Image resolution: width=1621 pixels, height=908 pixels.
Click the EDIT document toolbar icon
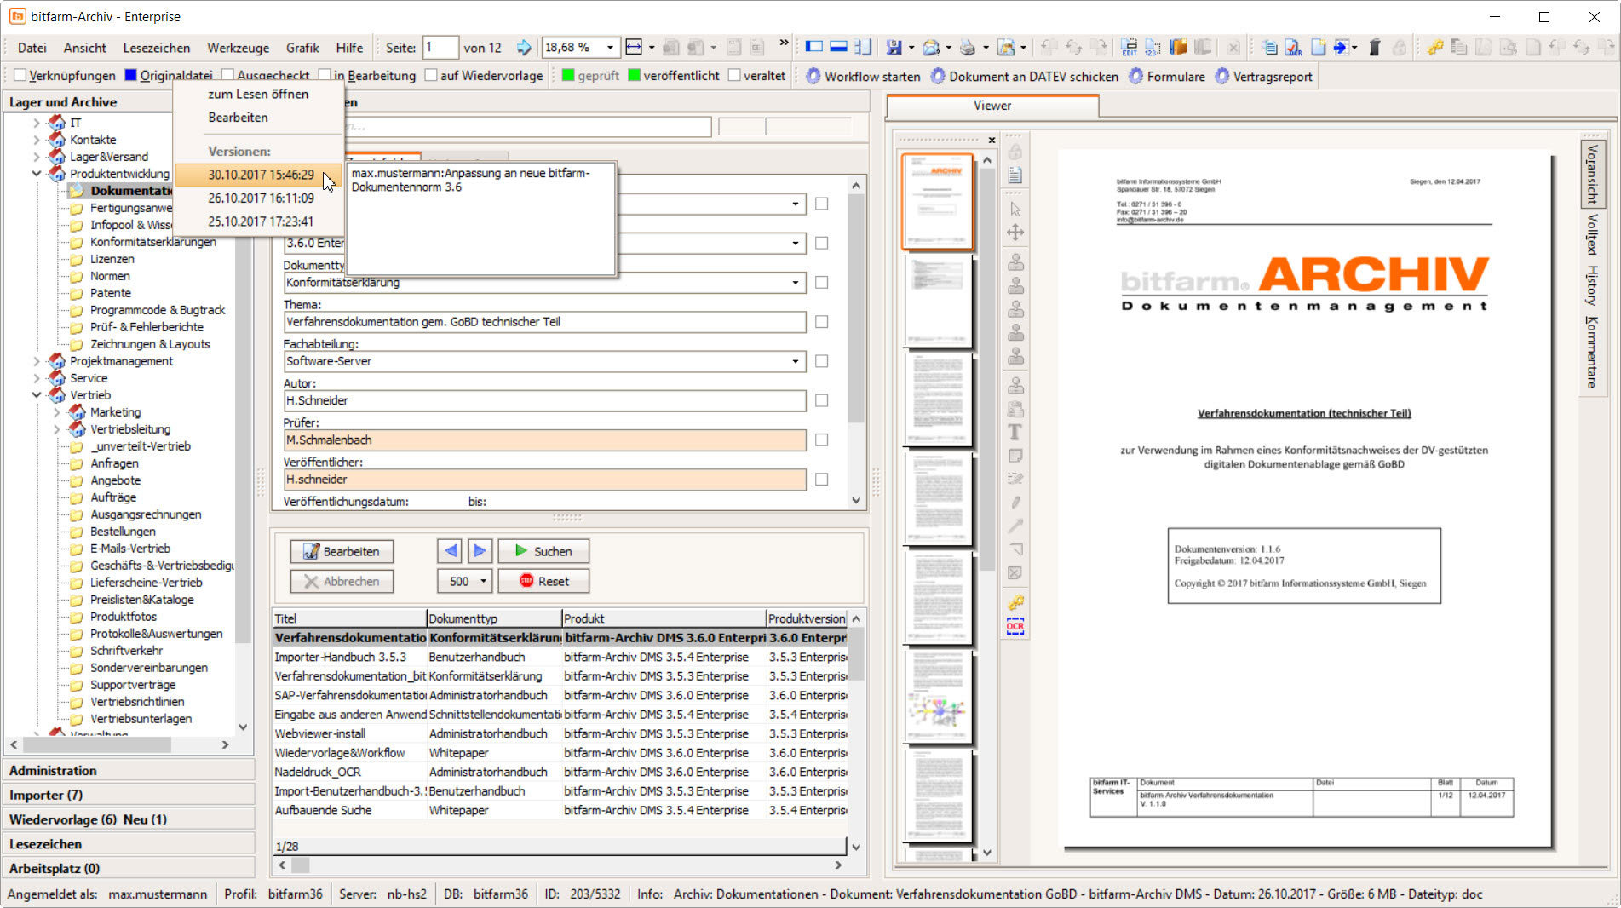[1129, 48]
